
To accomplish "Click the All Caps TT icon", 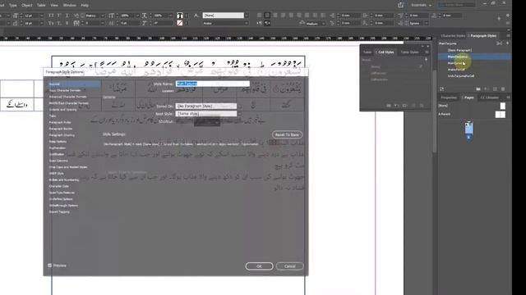I will [x=51, y=16].
